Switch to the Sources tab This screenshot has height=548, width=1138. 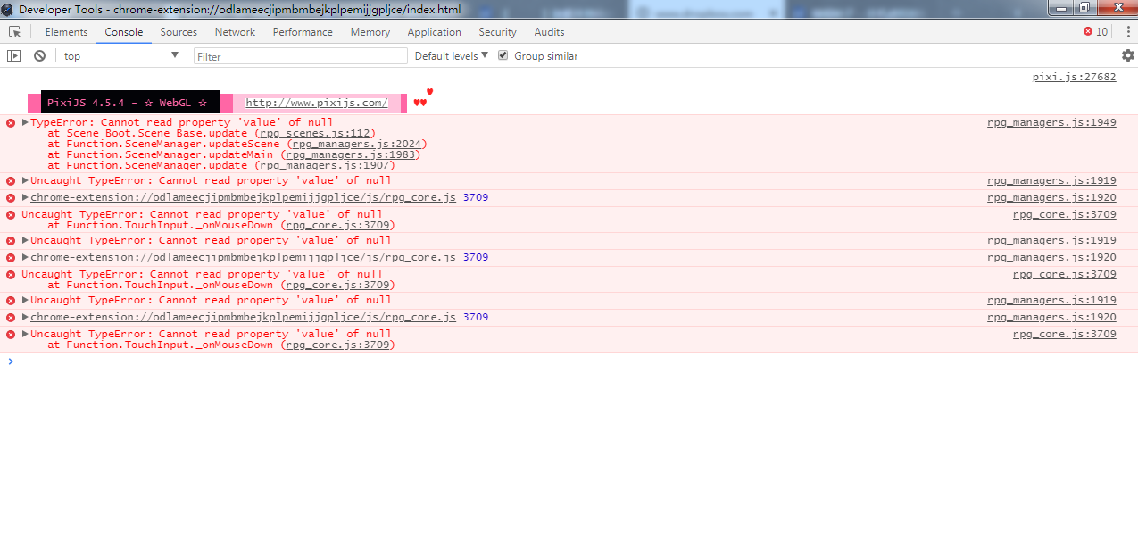point(179,32)
